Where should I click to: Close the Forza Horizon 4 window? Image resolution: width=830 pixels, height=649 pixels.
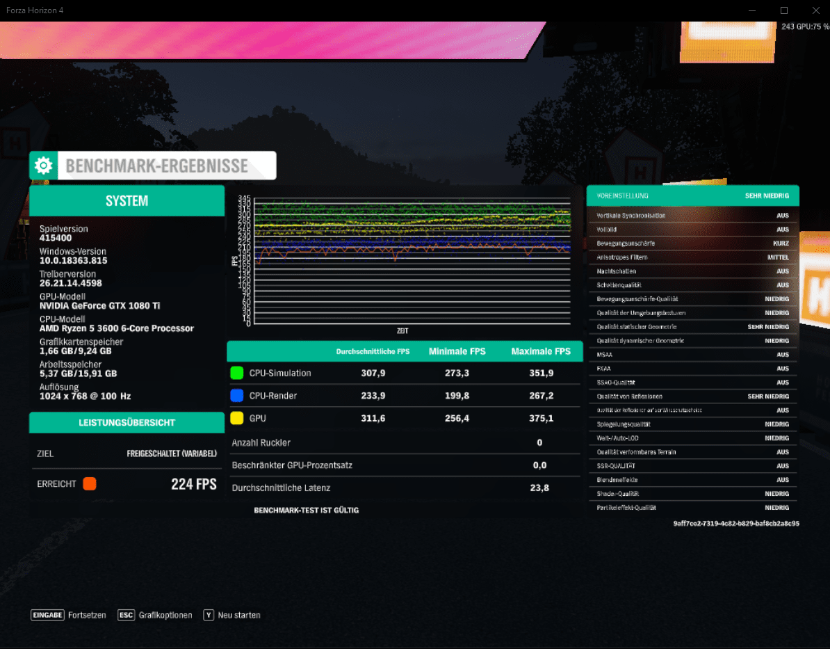(x=815, y=10)
